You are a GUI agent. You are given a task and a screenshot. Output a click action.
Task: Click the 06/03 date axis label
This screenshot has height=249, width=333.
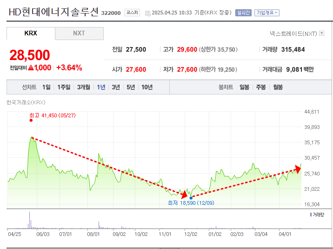click(x=43, y=234)
